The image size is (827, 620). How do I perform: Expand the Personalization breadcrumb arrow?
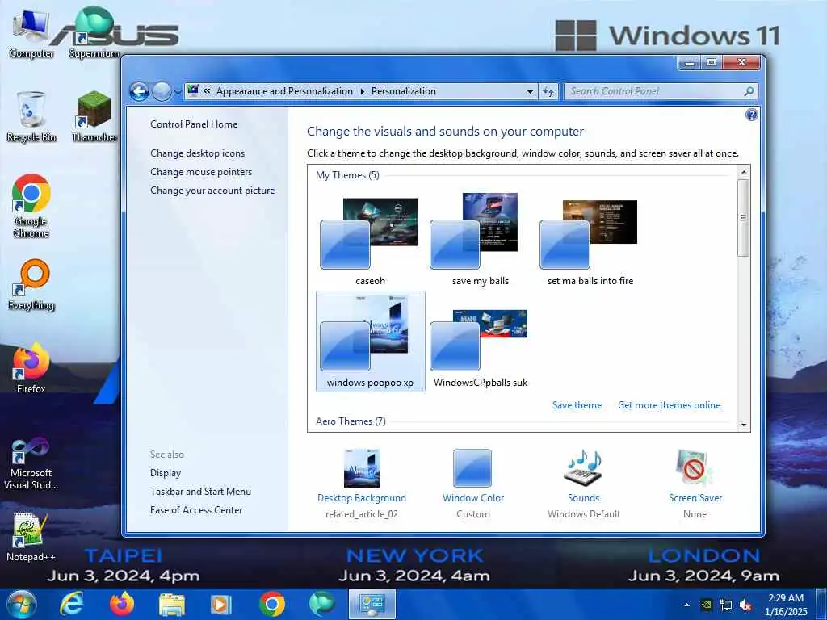(x=363, y=91)
